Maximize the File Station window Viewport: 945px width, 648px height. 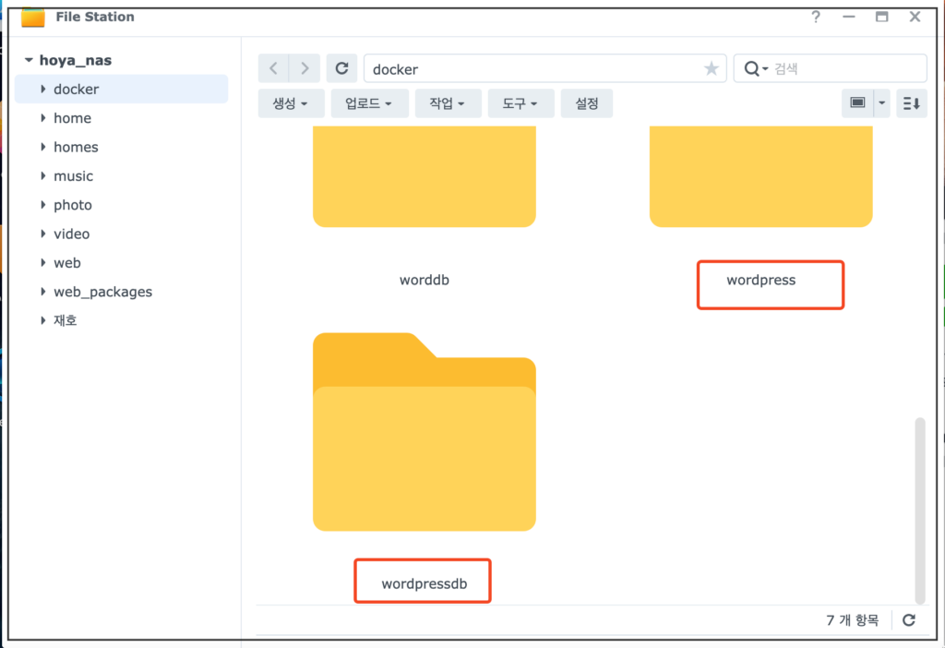881,17
